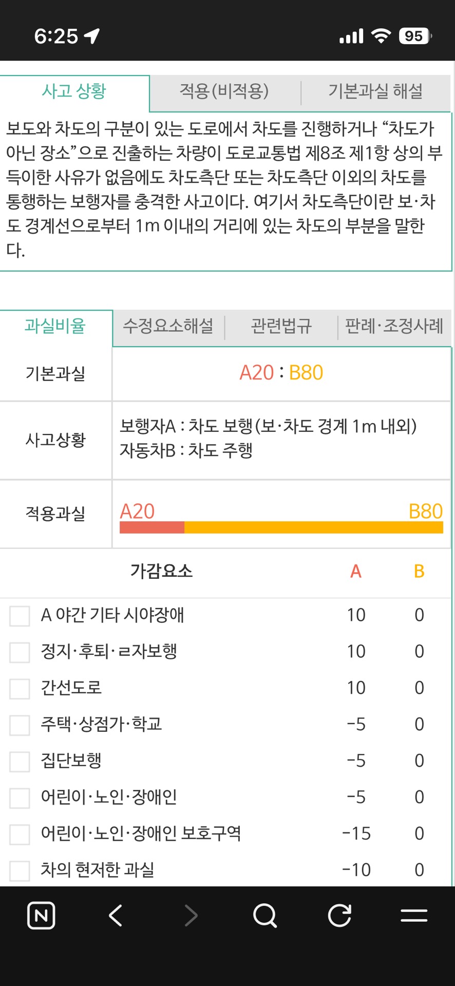Click the orange B80 fault ratio bar
The height and width of the screenshot is (986, 455).
tap(313, 527)
